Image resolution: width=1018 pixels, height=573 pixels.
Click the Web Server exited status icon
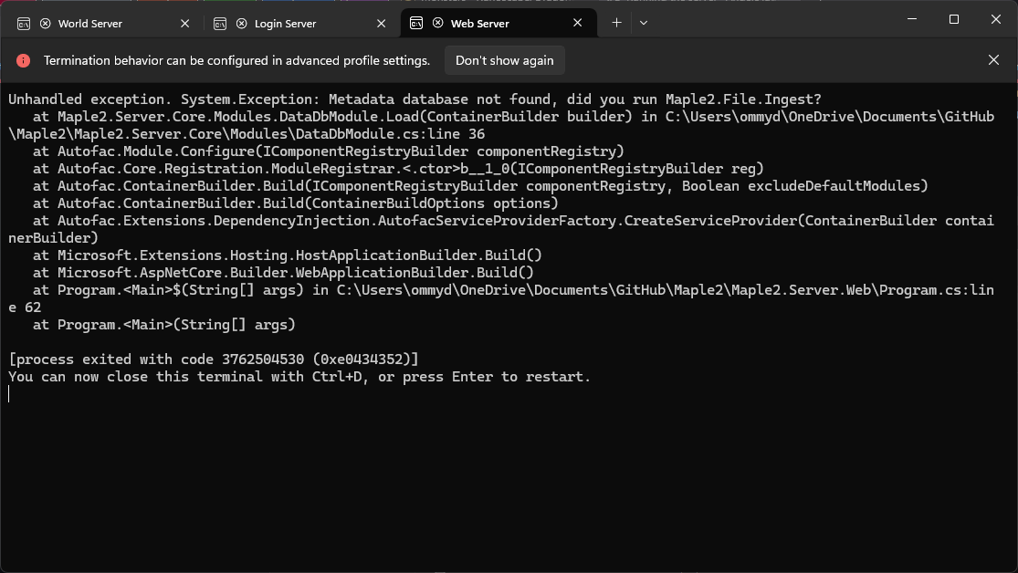pos(437,24)
